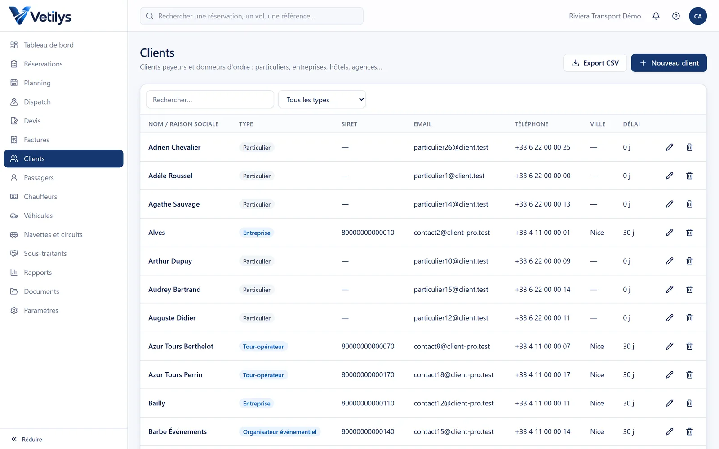The width and height of the screenshot is (719, 449).
Task: Click the Export CSV button
Action: [595, 63]
